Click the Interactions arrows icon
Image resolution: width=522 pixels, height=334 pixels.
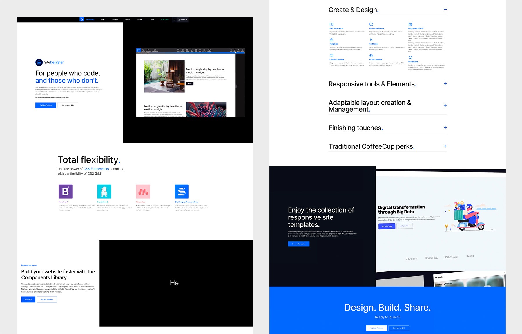tap(410, 58)
